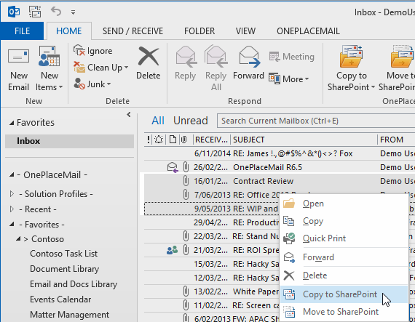The image size is (415, 322).
Task: Sort by RECEIVED column header
Action: pos(211,140)
